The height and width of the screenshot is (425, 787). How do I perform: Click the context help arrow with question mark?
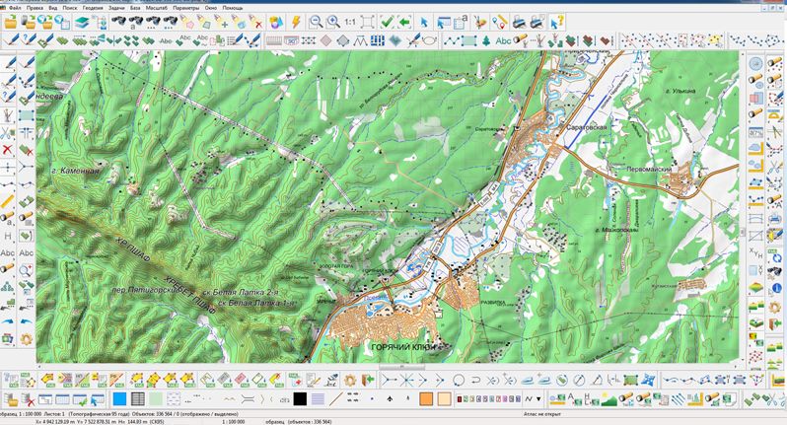coord(558,21)
